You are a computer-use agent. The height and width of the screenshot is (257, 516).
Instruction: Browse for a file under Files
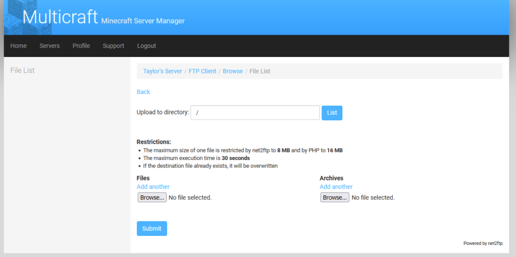(x=152, y=198)
